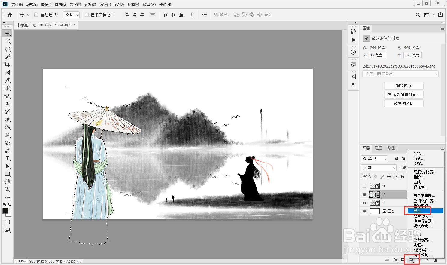
Task: Toggle lock transparent pixels icon
Action: tap(376, 177)
